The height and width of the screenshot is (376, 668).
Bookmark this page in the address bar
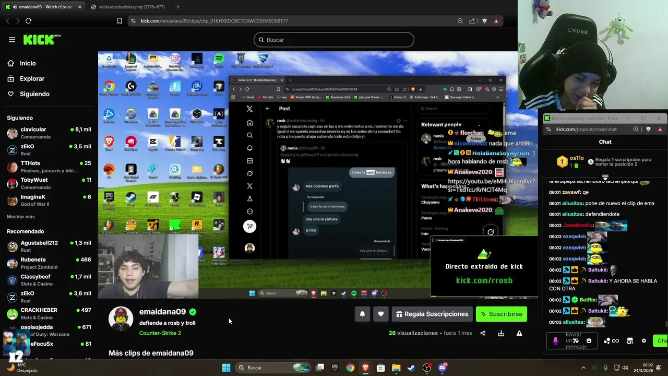pyautogui.click(x=120, y=21)
